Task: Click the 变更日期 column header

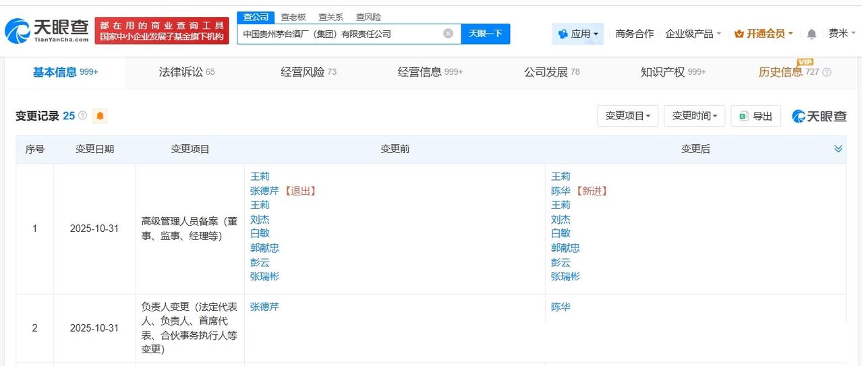Action: 94,149
